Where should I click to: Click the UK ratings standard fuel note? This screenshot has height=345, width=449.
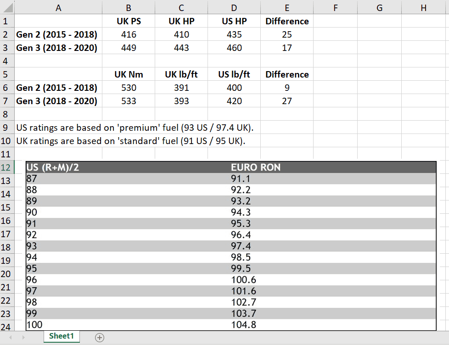(x=130, y=141)
